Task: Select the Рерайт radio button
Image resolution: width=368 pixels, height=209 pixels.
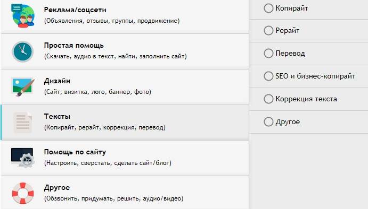Action: point(268,31)
